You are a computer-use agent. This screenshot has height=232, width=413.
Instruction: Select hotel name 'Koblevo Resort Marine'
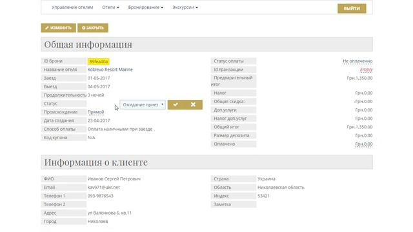point(110,70)
